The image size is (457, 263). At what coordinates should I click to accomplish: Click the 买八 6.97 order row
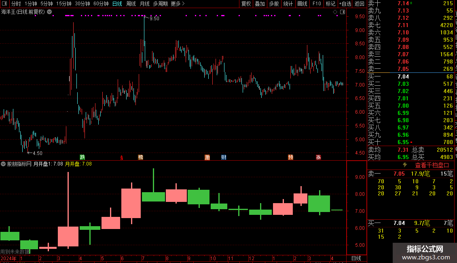coord(410,127)
